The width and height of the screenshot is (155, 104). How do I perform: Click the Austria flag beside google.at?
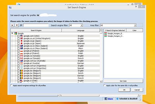click(21, 63)
